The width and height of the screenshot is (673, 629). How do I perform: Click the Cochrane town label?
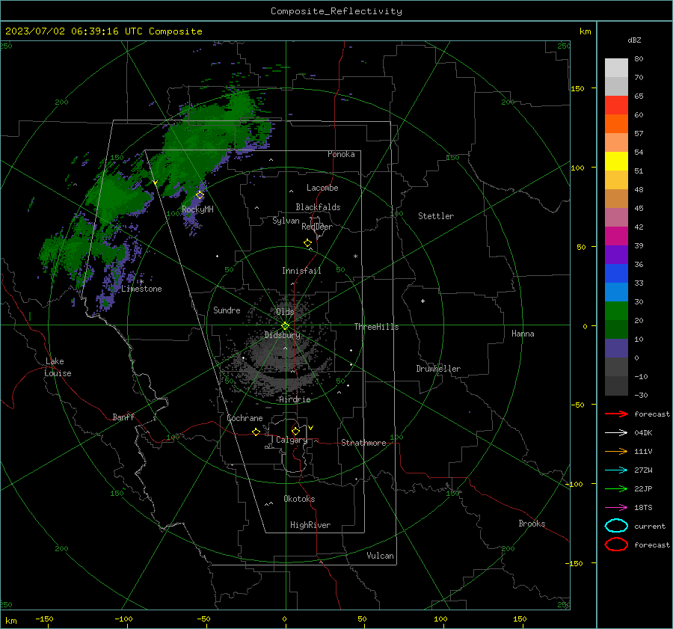245,418
